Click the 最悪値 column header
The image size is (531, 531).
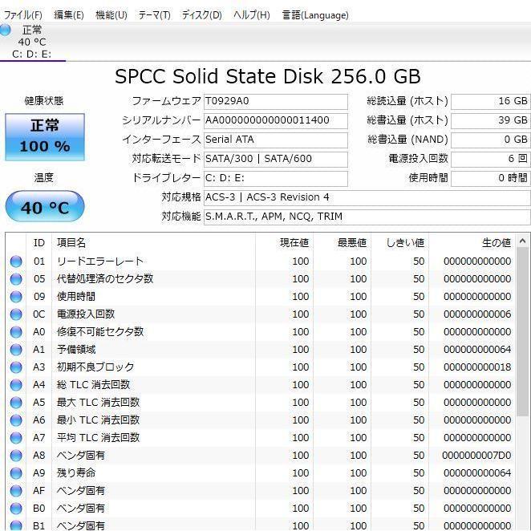(x=352, y=243)
